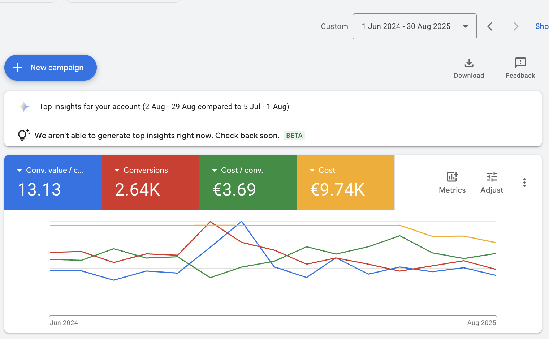The height and width of the screenshot is (339, 549).
Task: Select the blue 13.13 scorecard
Action: [53, 183]
